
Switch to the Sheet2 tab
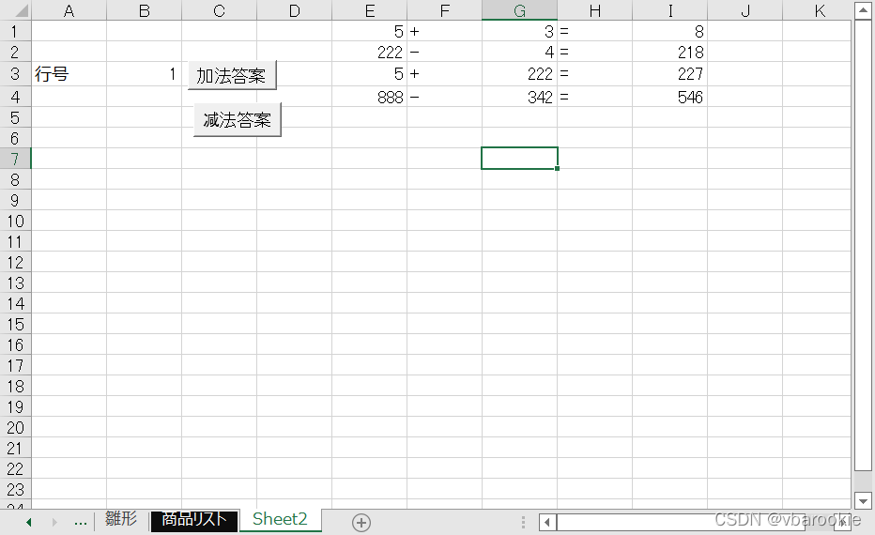coord(280,519)
